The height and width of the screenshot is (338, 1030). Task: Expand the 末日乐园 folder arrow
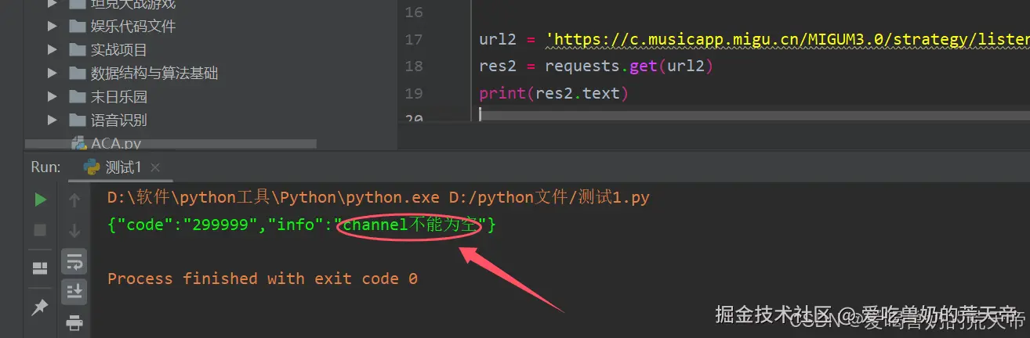(x=53, y=96)
